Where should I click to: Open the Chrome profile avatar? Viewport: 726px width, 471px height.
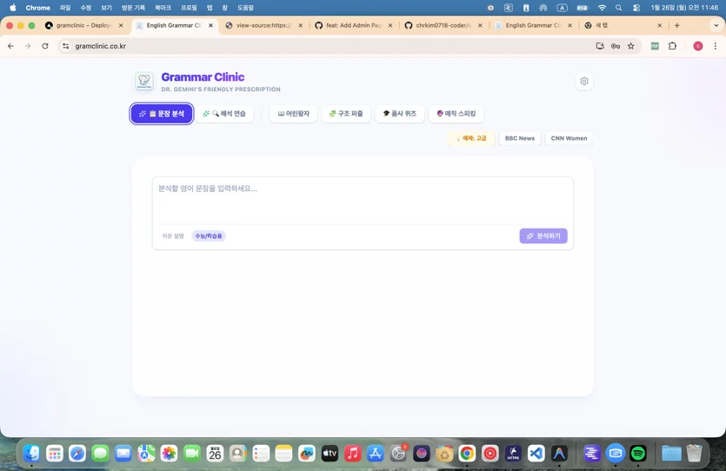(x=698, y=46)
